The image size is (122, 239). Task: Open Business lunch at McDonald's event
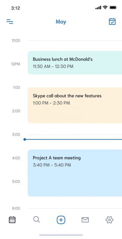pyautogui.click(x=75, y=63)
